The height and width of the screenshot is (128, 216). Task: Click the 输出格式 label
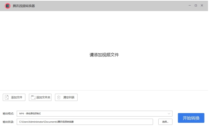point(8,113)
